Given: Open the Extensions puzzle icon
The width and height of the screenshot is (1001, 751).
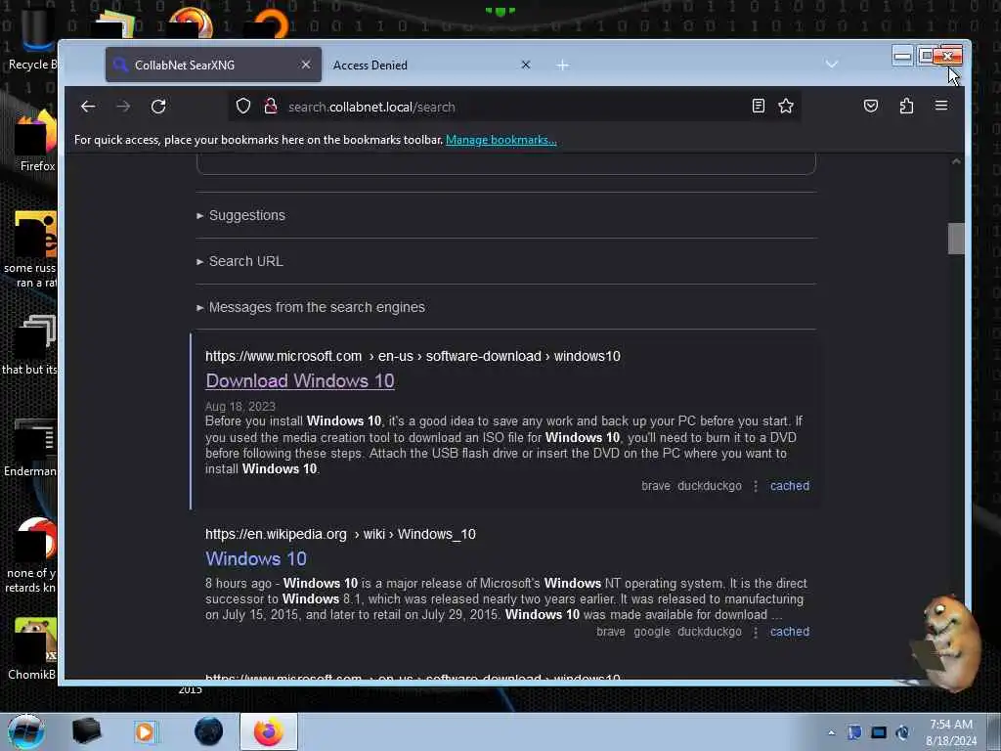Looking at the screenshot, I should pos(906,106).
